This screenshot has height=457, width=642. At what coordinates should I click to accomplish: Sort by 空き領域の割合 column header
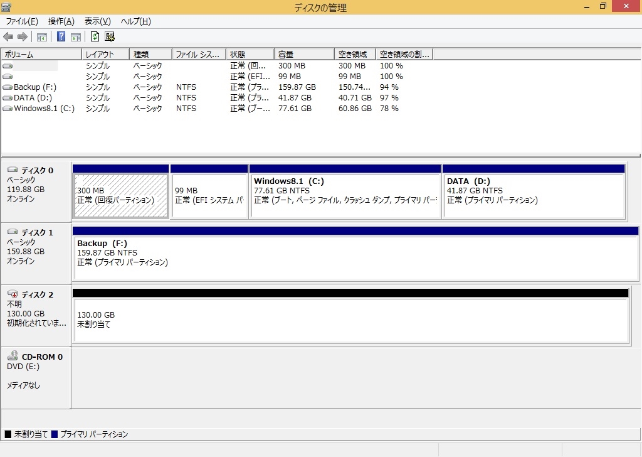coord(404,54)
